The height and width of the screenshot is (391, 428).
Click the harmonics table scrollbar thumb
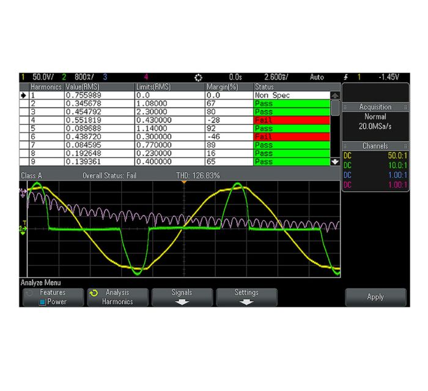coord(335,108)
